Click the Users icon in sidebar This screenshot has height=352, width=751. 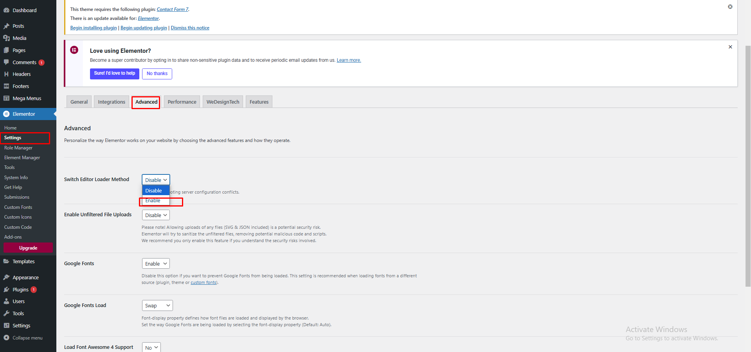6,301
